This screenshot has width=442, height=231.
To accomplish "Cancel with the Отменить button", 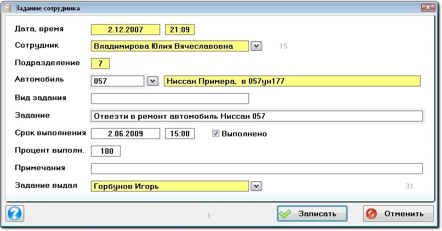I will coord(398,213).
